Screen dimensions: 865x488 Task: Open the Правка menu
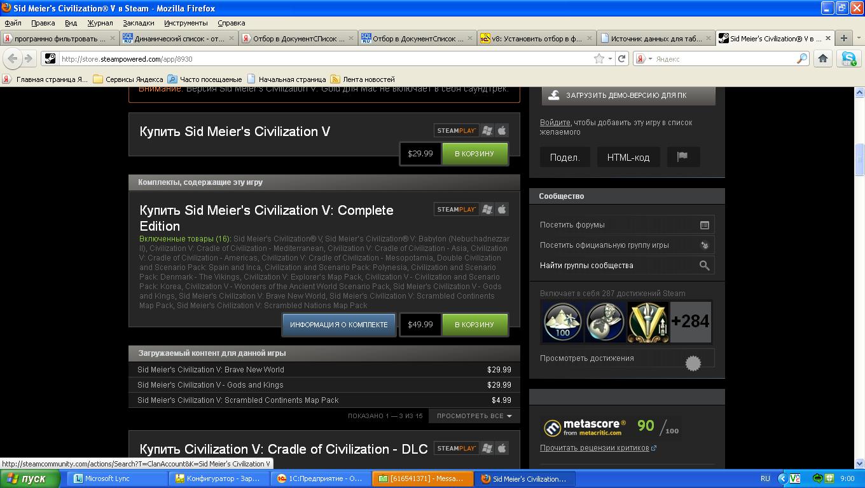[43, 23]
